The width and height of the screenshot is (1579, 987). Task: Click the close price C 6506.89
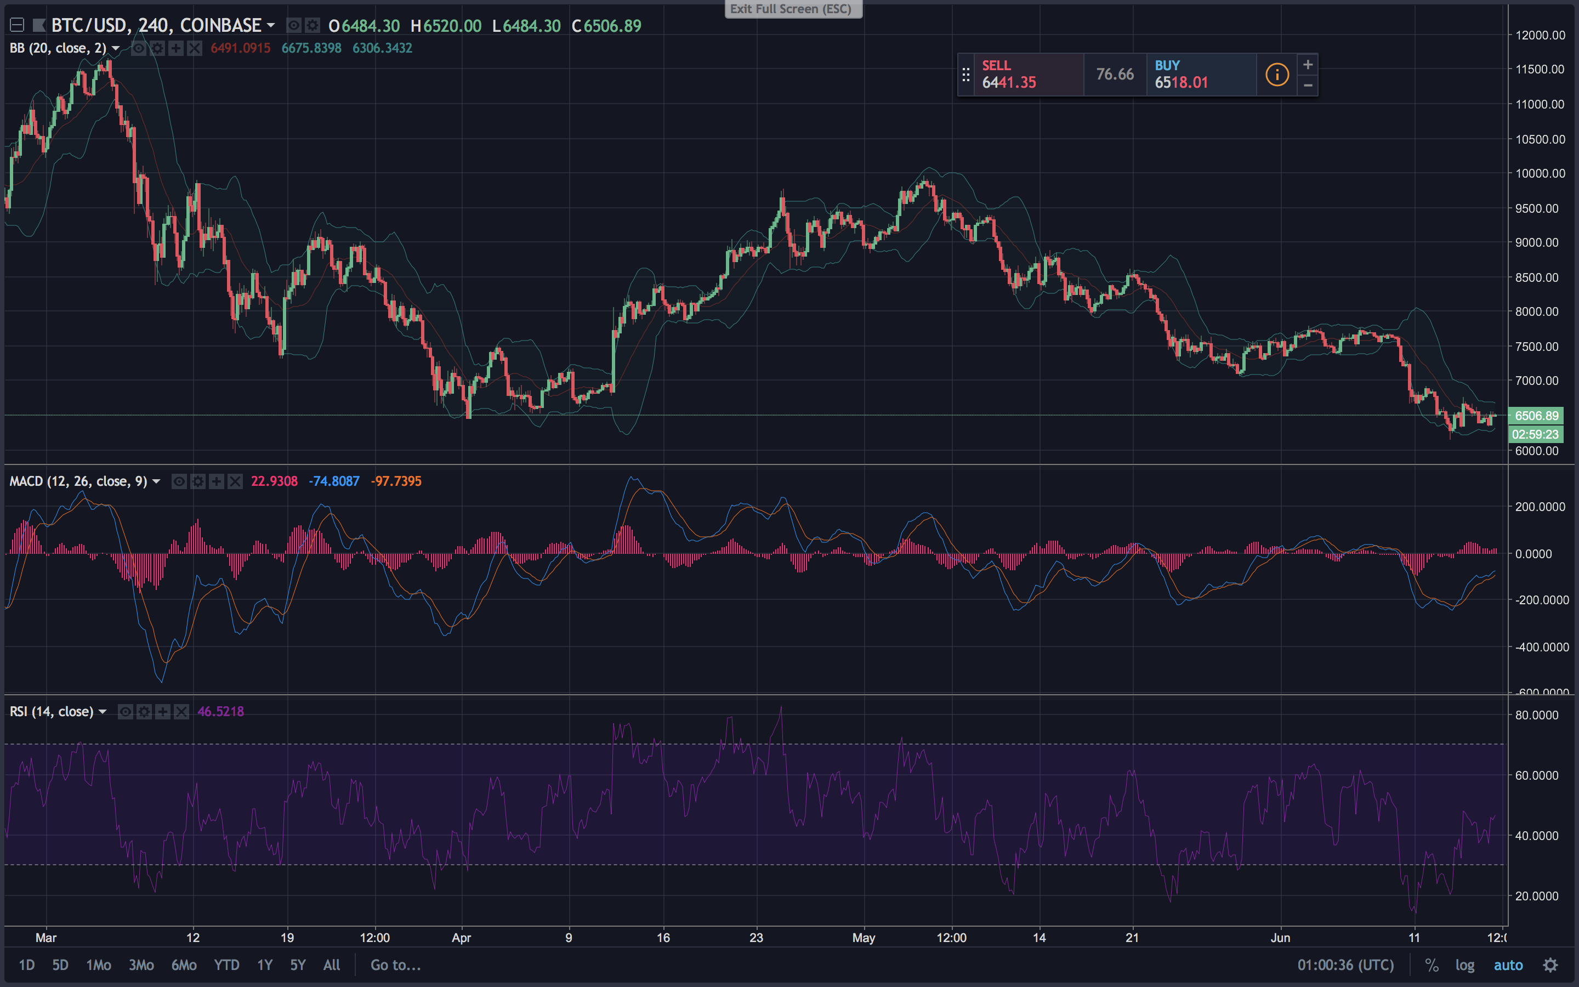(606, 26)
